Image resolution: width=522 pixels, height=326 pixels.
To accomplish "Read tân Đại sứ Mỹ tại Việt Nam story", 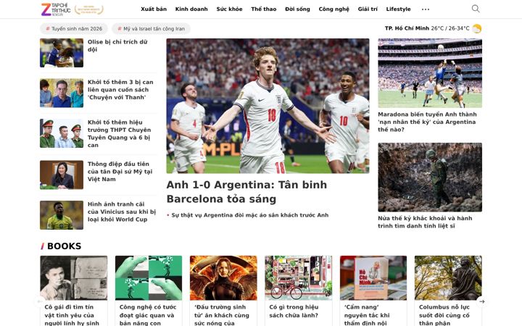I will pos(120,171).
